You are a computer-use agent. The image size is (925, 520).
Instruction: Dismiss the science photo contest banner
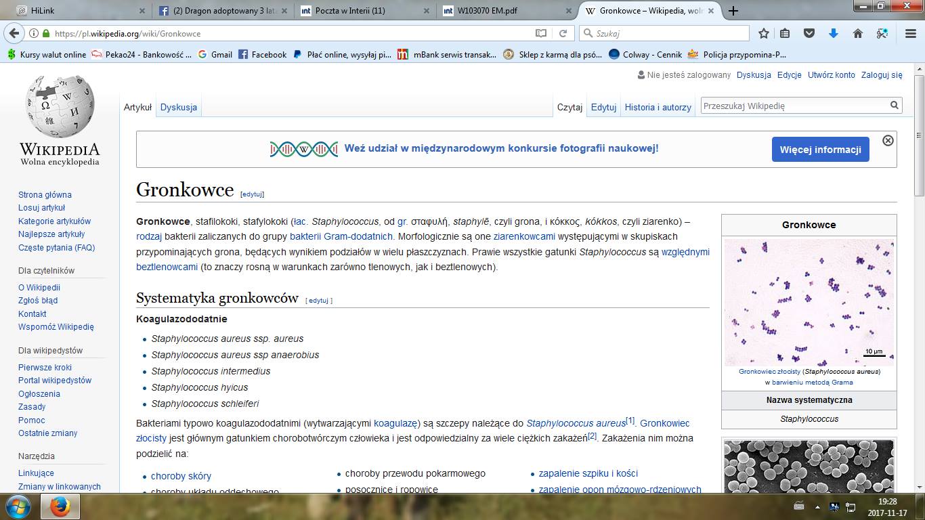[x=888, y=140]
